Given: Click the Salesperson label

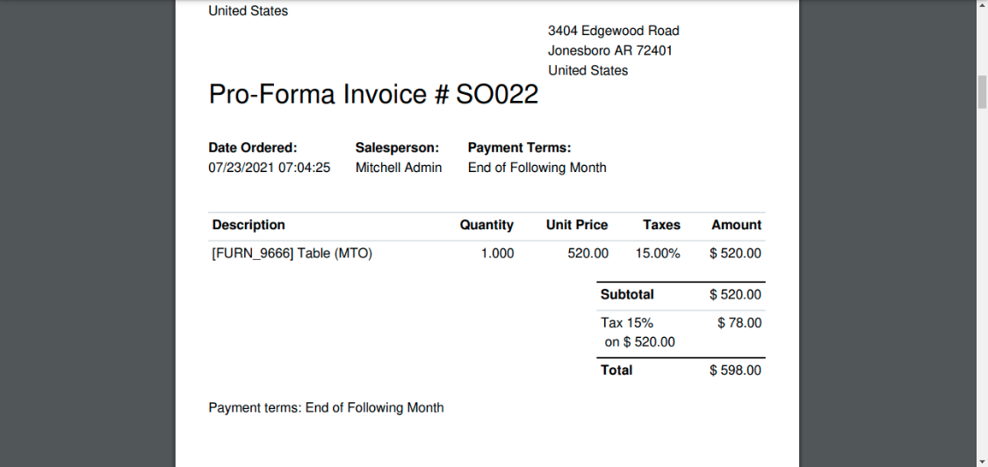Looking at the screenshot, I should coord(397,148).
